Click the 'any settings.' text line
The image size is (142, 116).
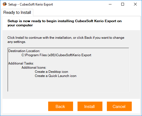[17, 42]
